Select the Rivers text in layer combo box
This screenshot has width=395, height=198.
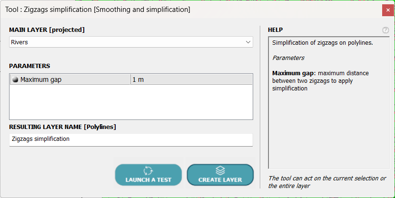(20, 42)
